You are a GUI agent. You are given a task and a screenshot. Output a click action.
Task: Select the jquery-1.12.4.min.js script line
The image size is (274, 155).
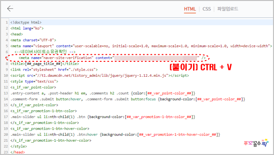coord(100,75)
